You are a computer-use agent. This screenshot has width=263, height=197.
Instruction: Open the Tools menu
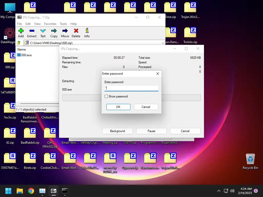[63, 24]
